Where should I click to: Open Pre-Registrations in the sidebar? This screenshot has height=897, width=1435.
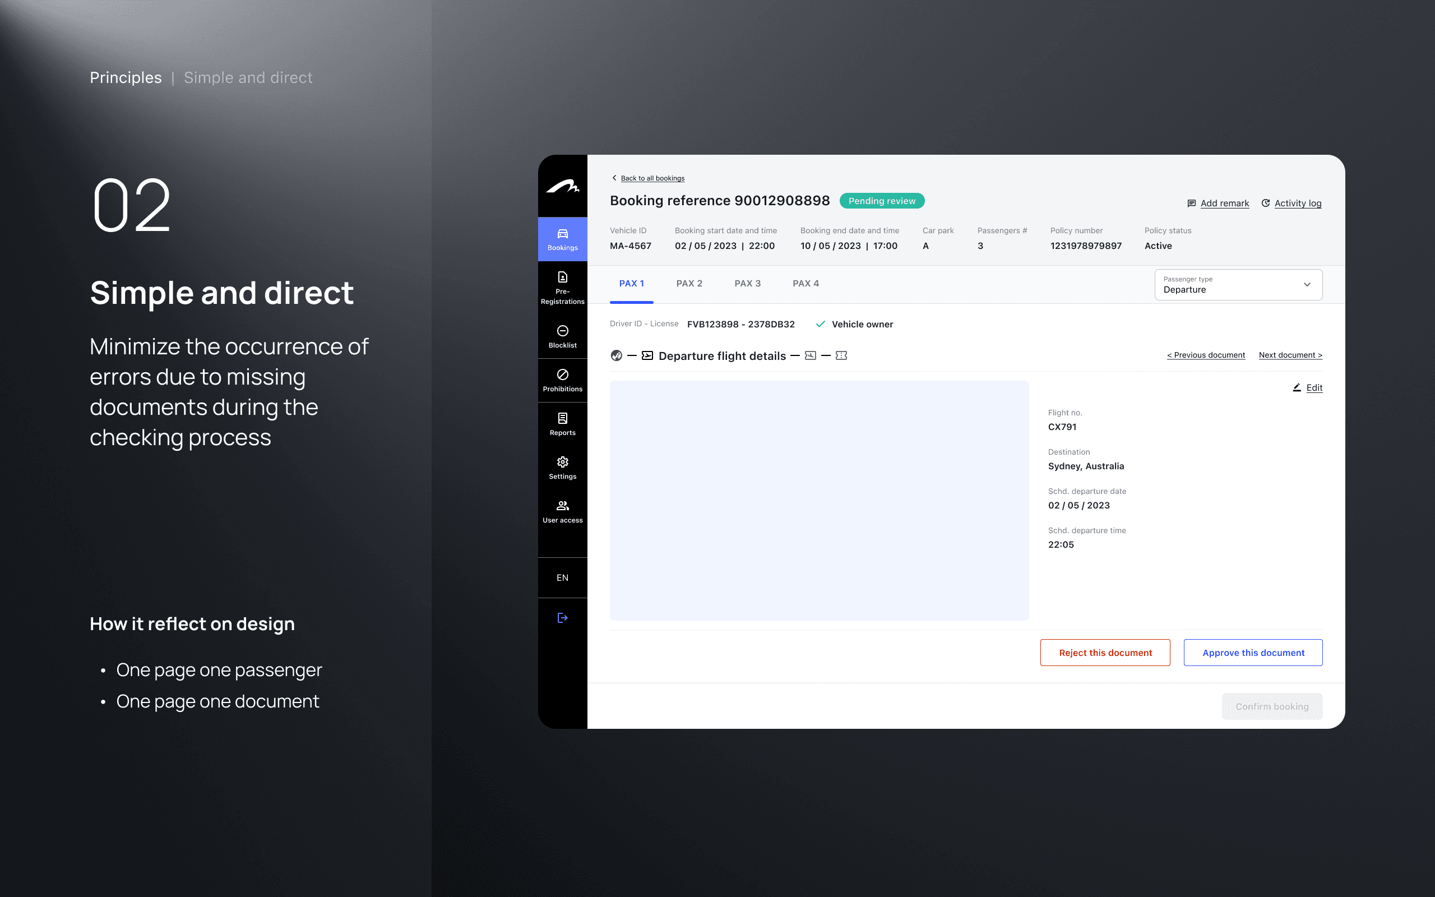562,288
